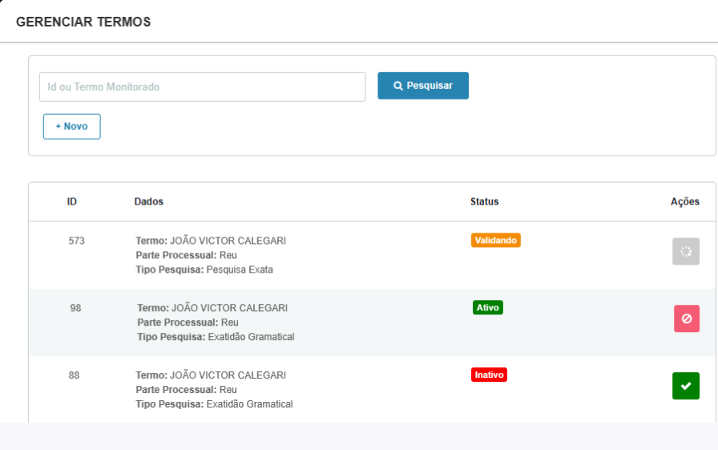This screenshot has height=450, width=718.
Task: Click the ID column header
Action: pyautogui.click(x=72, y=201)
